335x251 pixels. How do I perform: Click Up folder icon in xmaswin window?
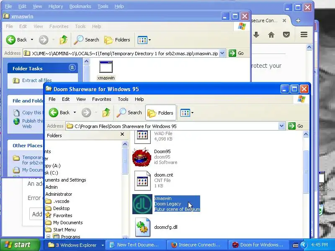click(x=64, y=40)
